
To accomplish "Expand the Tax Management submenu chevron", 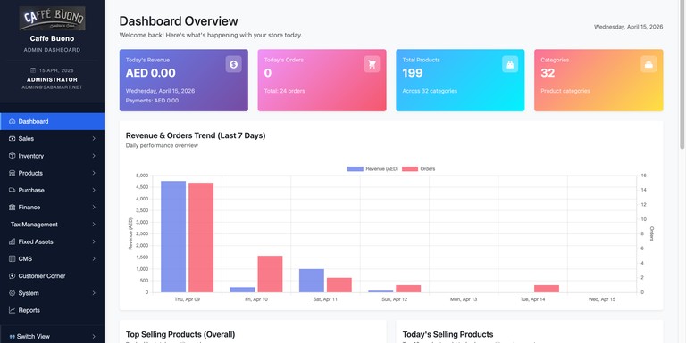I will point(94,225).
